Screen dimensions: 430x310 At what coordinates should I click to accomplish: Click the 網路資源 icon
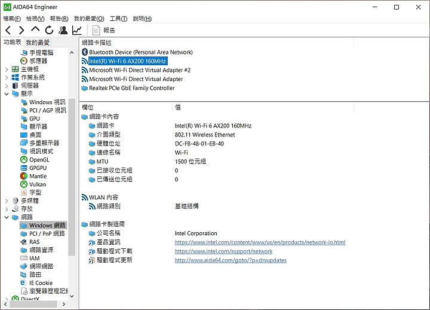[x=24, y=250]
